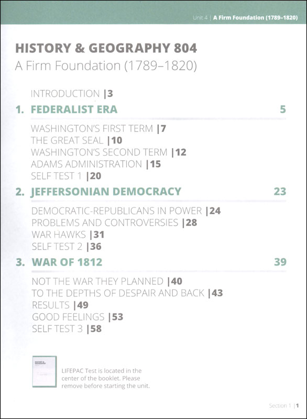Screen dimensions: 307x419
Task: Open Self Test 3
Action: [x=67, y=328]
